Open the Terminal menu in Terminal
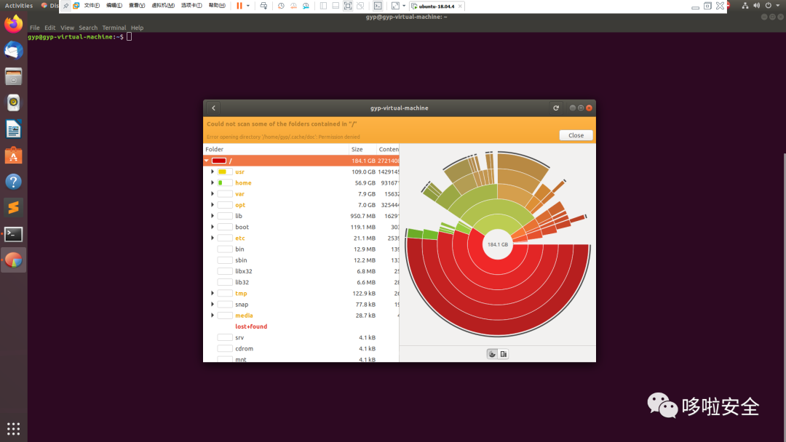Screen dimensions: 786x442 (114, 28)
